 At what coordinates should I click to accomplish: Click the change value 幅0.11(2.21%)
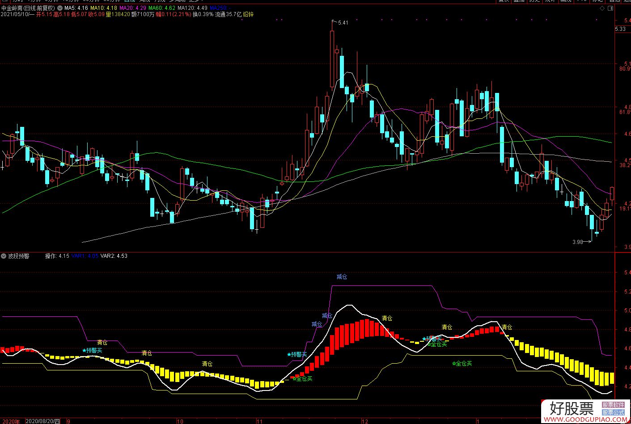click(173, 14)
